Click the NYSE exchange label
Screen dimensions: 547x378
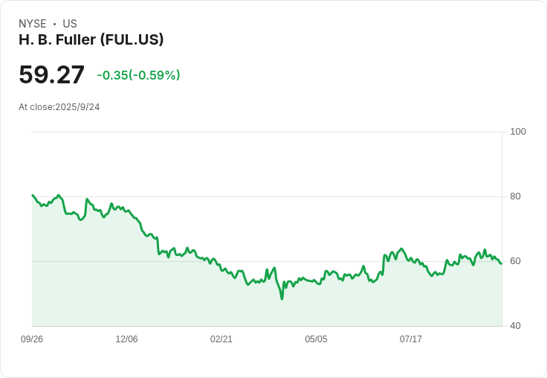click(x=33, y=24)
